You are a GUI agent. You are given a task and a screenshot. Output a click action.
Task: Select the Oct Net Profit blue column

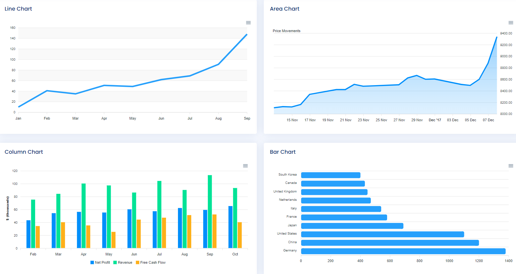(x=230, y=227)
